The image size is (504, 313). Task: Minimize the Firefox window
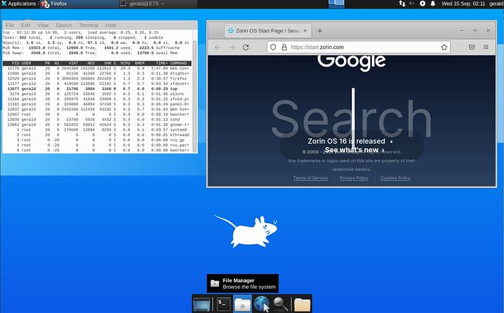click(462, 31)
